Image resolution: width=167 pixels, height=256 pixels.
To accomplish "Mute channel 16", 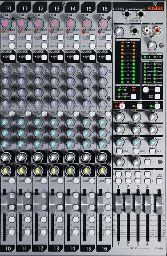I will tap(108, 181).
